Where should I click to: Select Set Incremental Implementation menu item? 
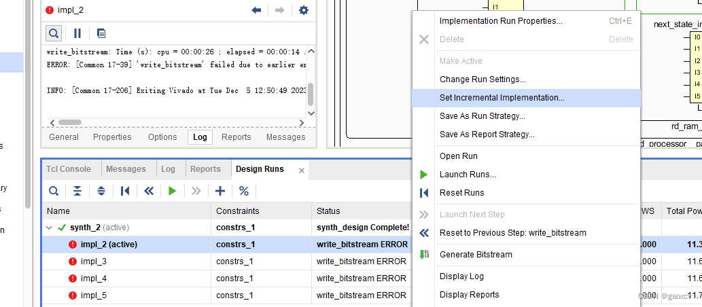coord(526,98)
